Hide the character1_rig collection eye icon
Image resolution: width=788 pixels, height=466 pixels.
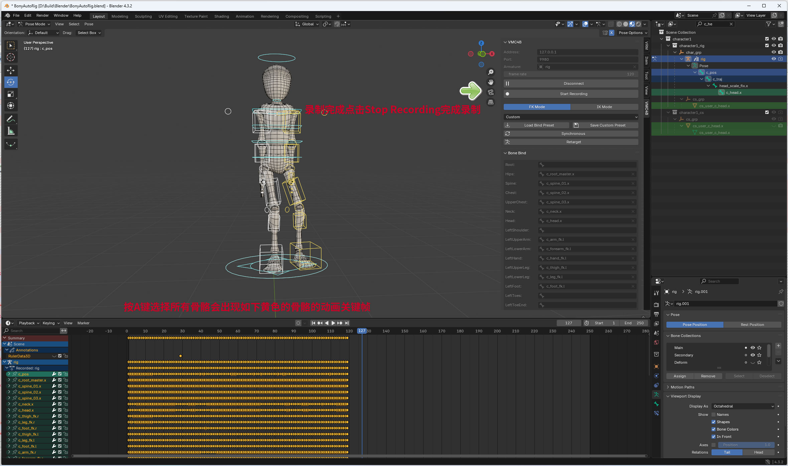click(x=774, y=45)
